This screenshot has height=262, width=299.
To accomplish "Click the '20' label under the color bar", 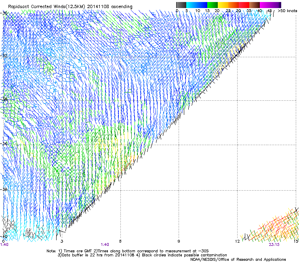I will [x=217, y=10].
